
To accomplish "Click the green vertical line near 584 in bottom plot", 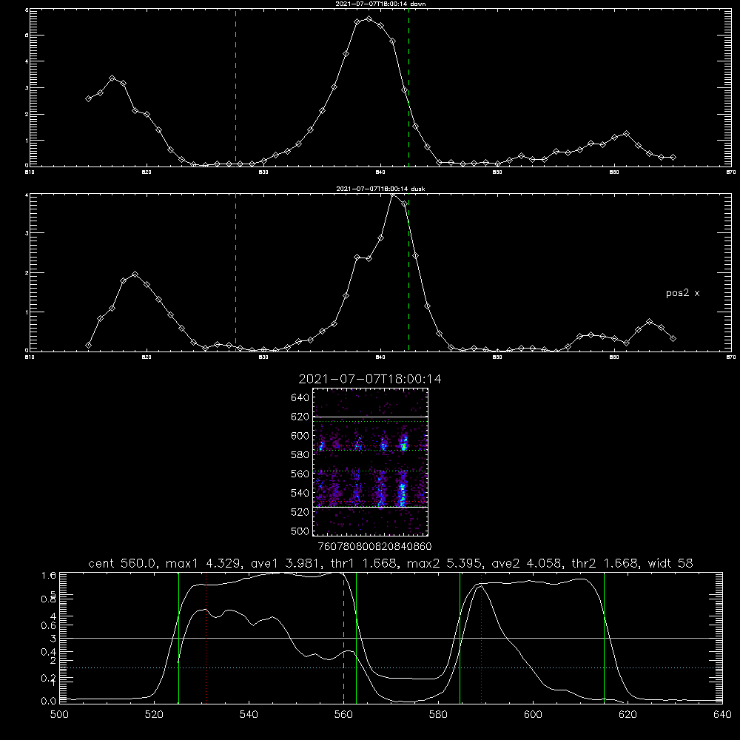I will pos(460,637).
